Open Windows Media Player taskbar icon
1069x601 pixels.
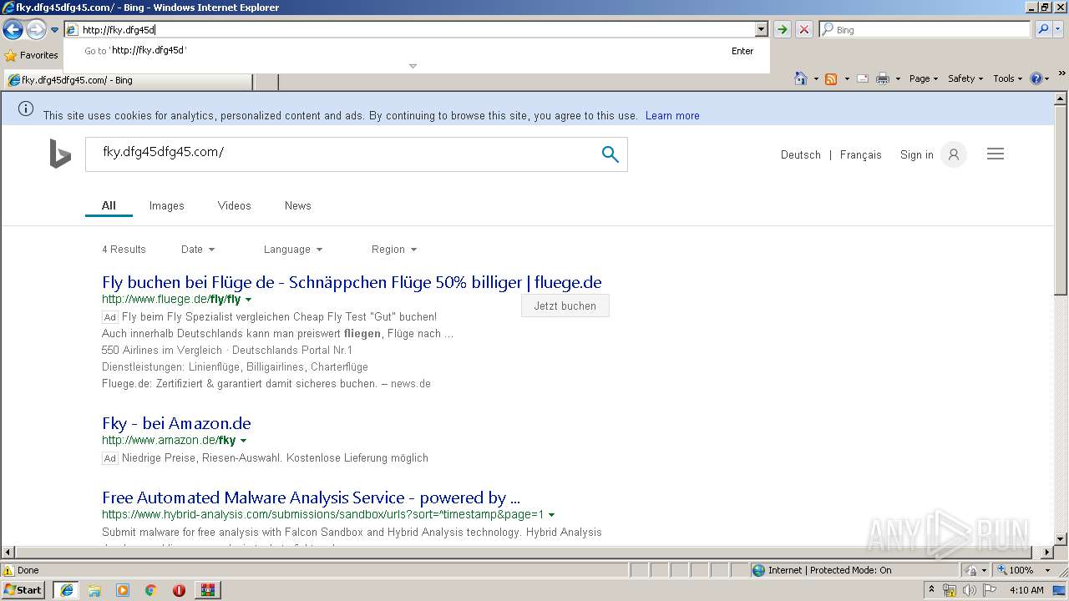coord(123,589)
